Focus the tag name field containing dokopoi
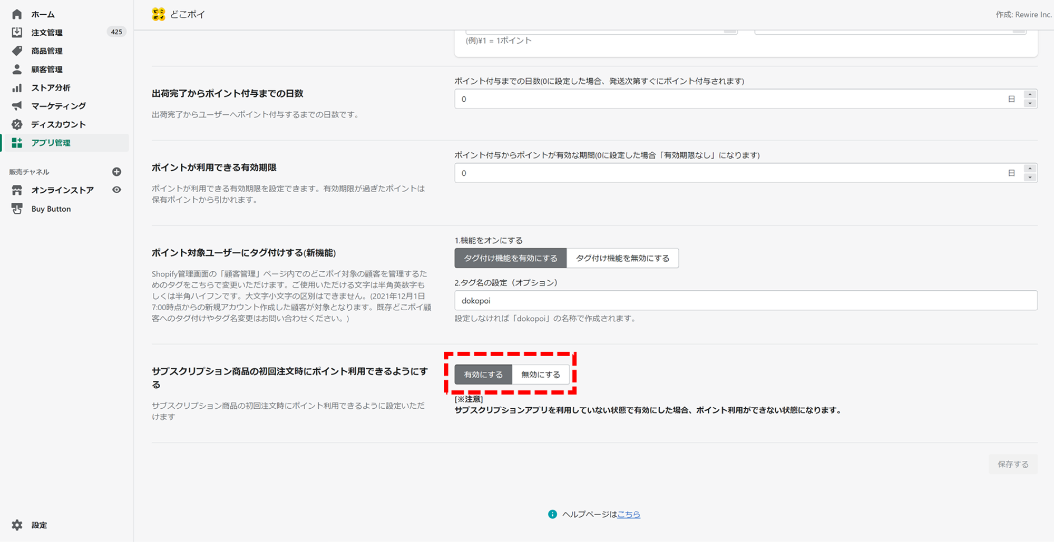 pos(746,301)
